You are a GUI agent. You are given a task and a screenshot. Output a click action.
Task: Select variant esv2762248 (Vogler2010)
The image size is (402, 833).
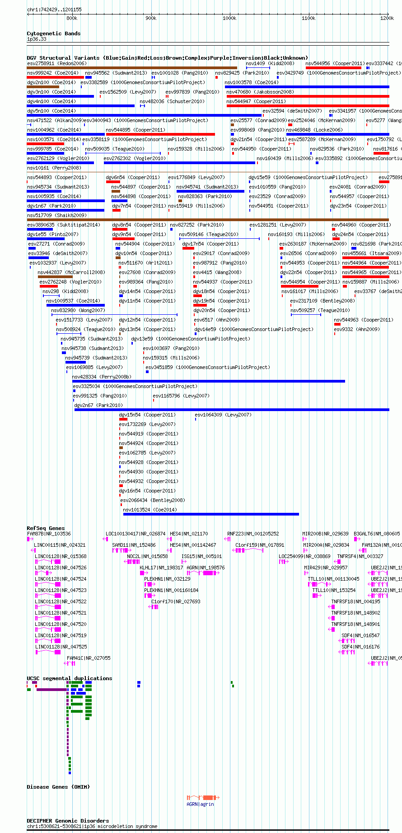[71, 282]
